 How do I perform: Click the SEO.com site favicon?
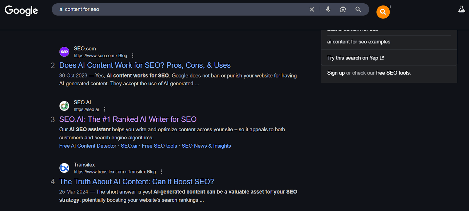click(x=64, y=52)
